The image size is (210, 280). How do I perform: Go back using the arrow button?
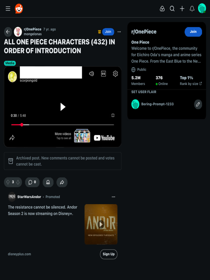8,32
